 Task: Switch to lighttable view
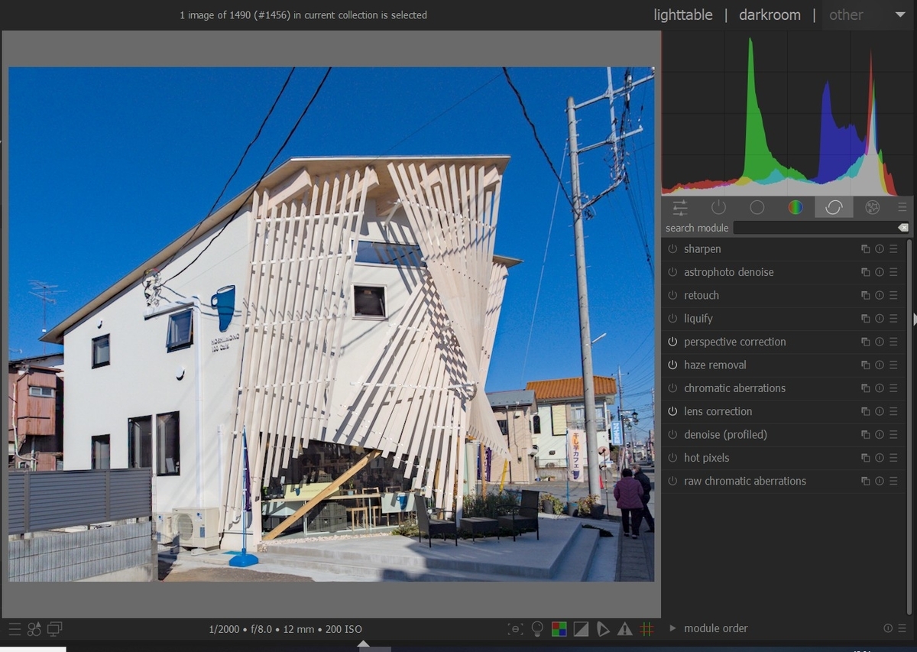pos(683,15)
